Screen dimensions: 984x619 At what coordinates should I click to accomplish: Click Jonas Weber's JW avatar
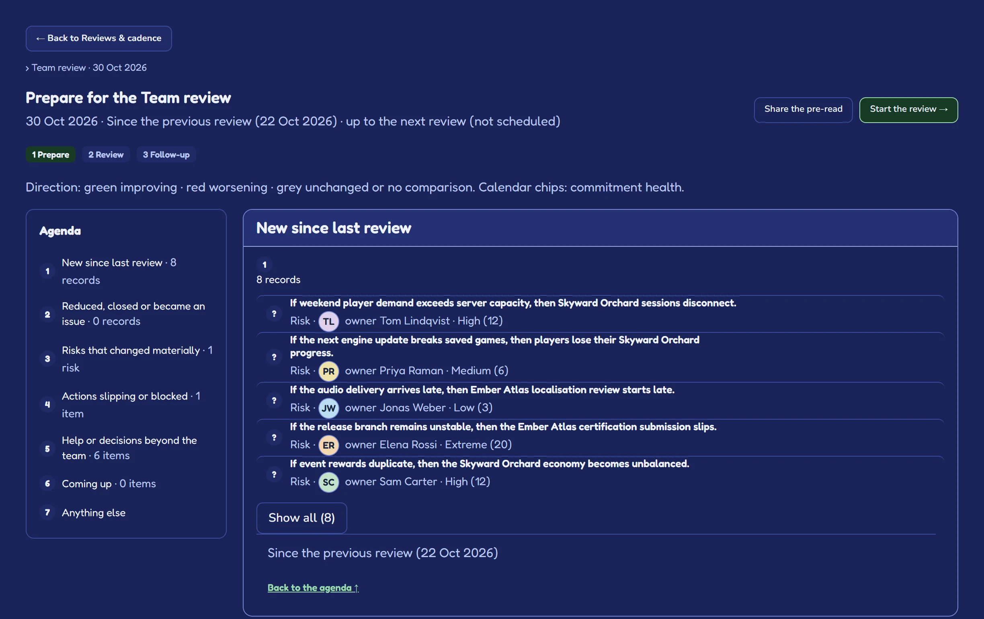pyautogui.click(x=328, y=408)
